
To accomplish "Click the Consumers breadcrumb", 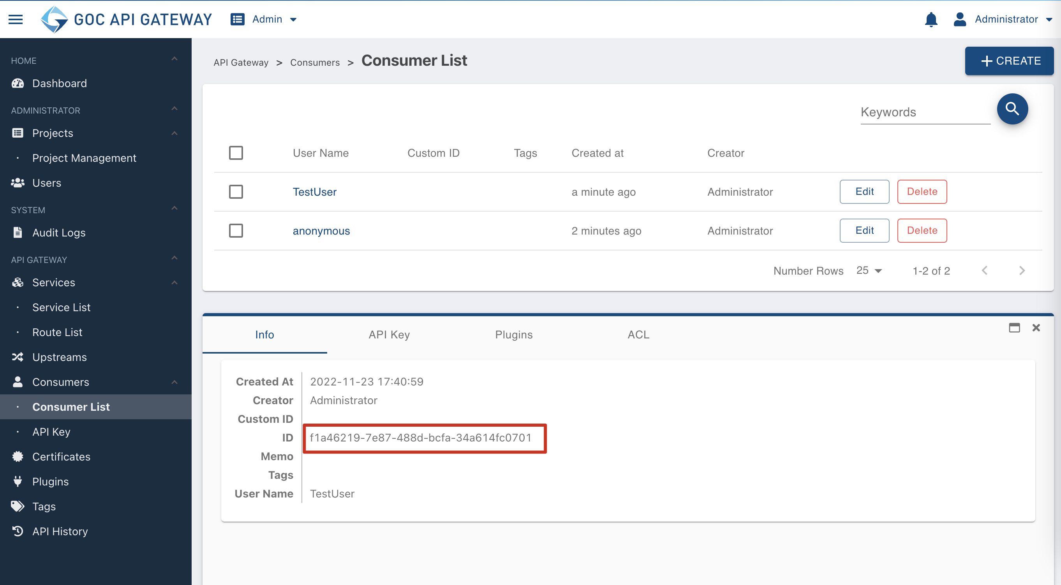I will 315,63.
